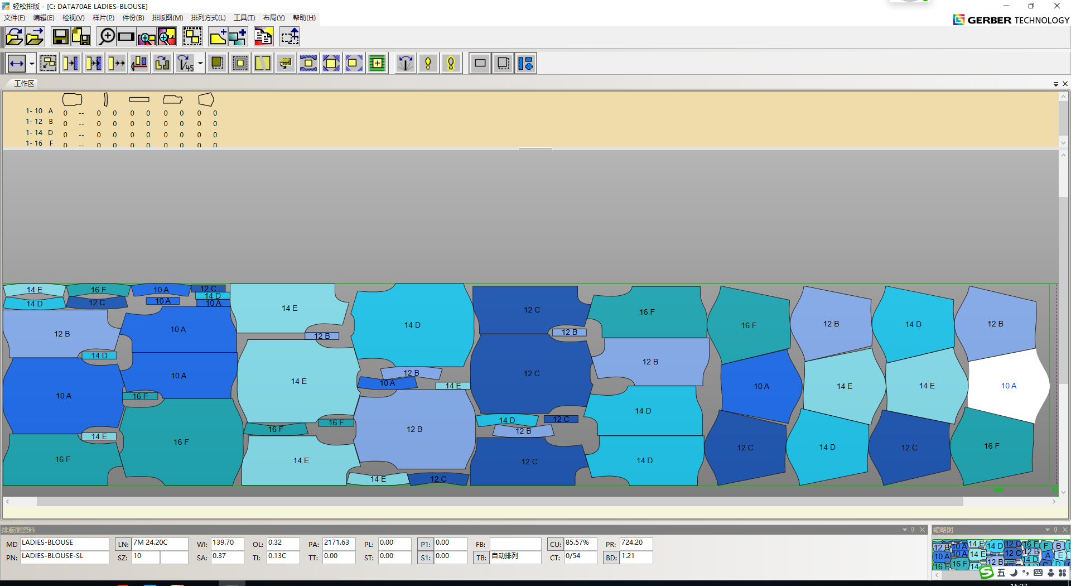Expand the marker info panel options arrow
The image size is (1071, 586).
tap(904, 530)
